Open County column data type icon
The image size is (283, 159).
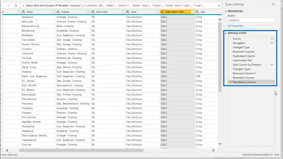click(58, 12)
